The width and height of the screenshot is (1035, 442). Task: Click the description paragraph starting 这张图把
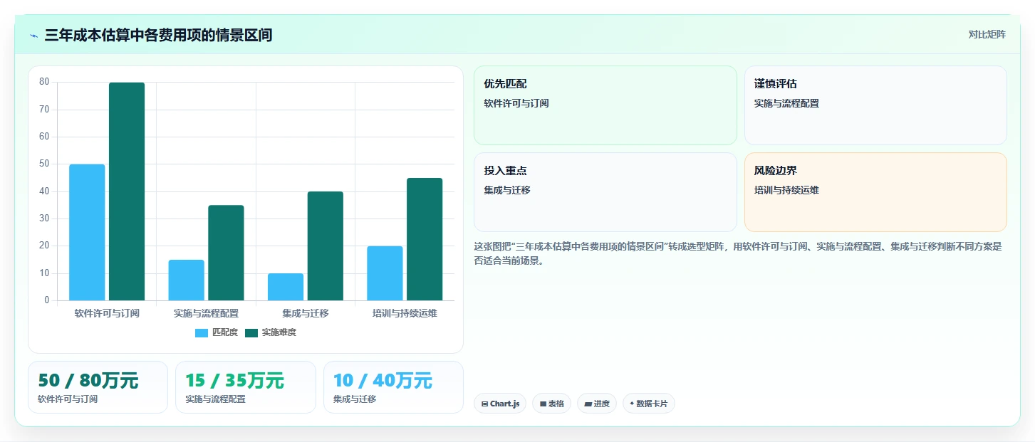tap(738, 253)
